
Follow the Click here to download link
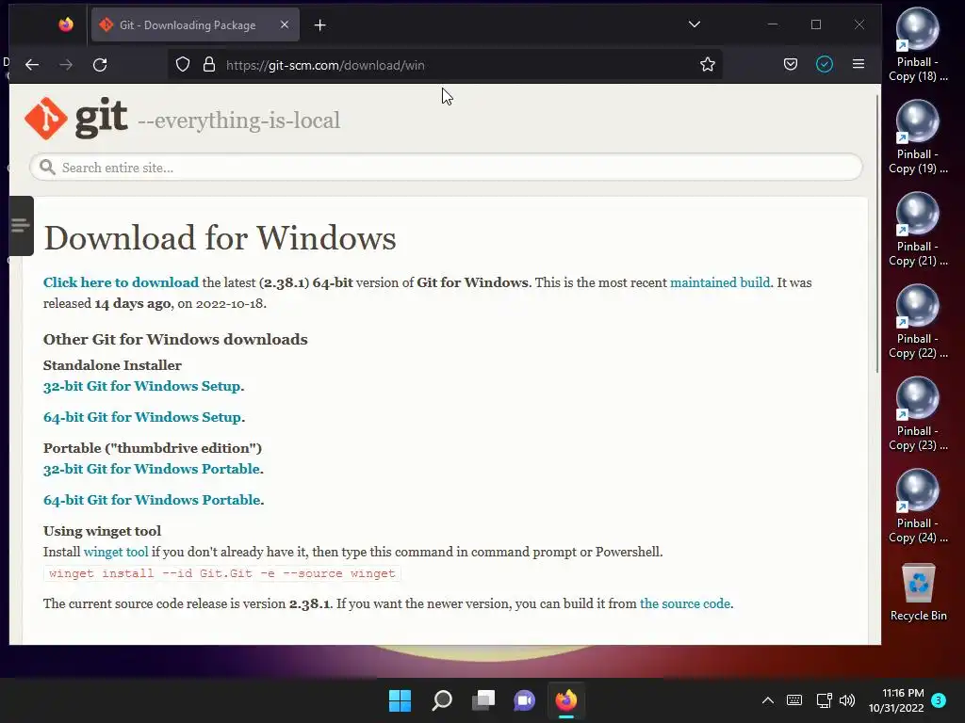121,282
